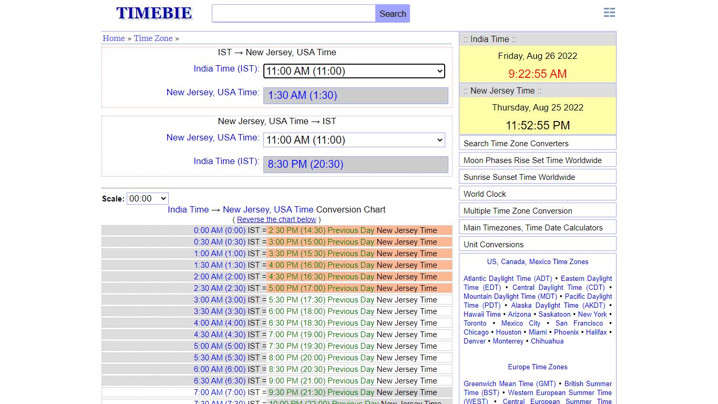Open Sunrise Sunset Time Worldwide

pyautogui.click(x=538, y=177)
